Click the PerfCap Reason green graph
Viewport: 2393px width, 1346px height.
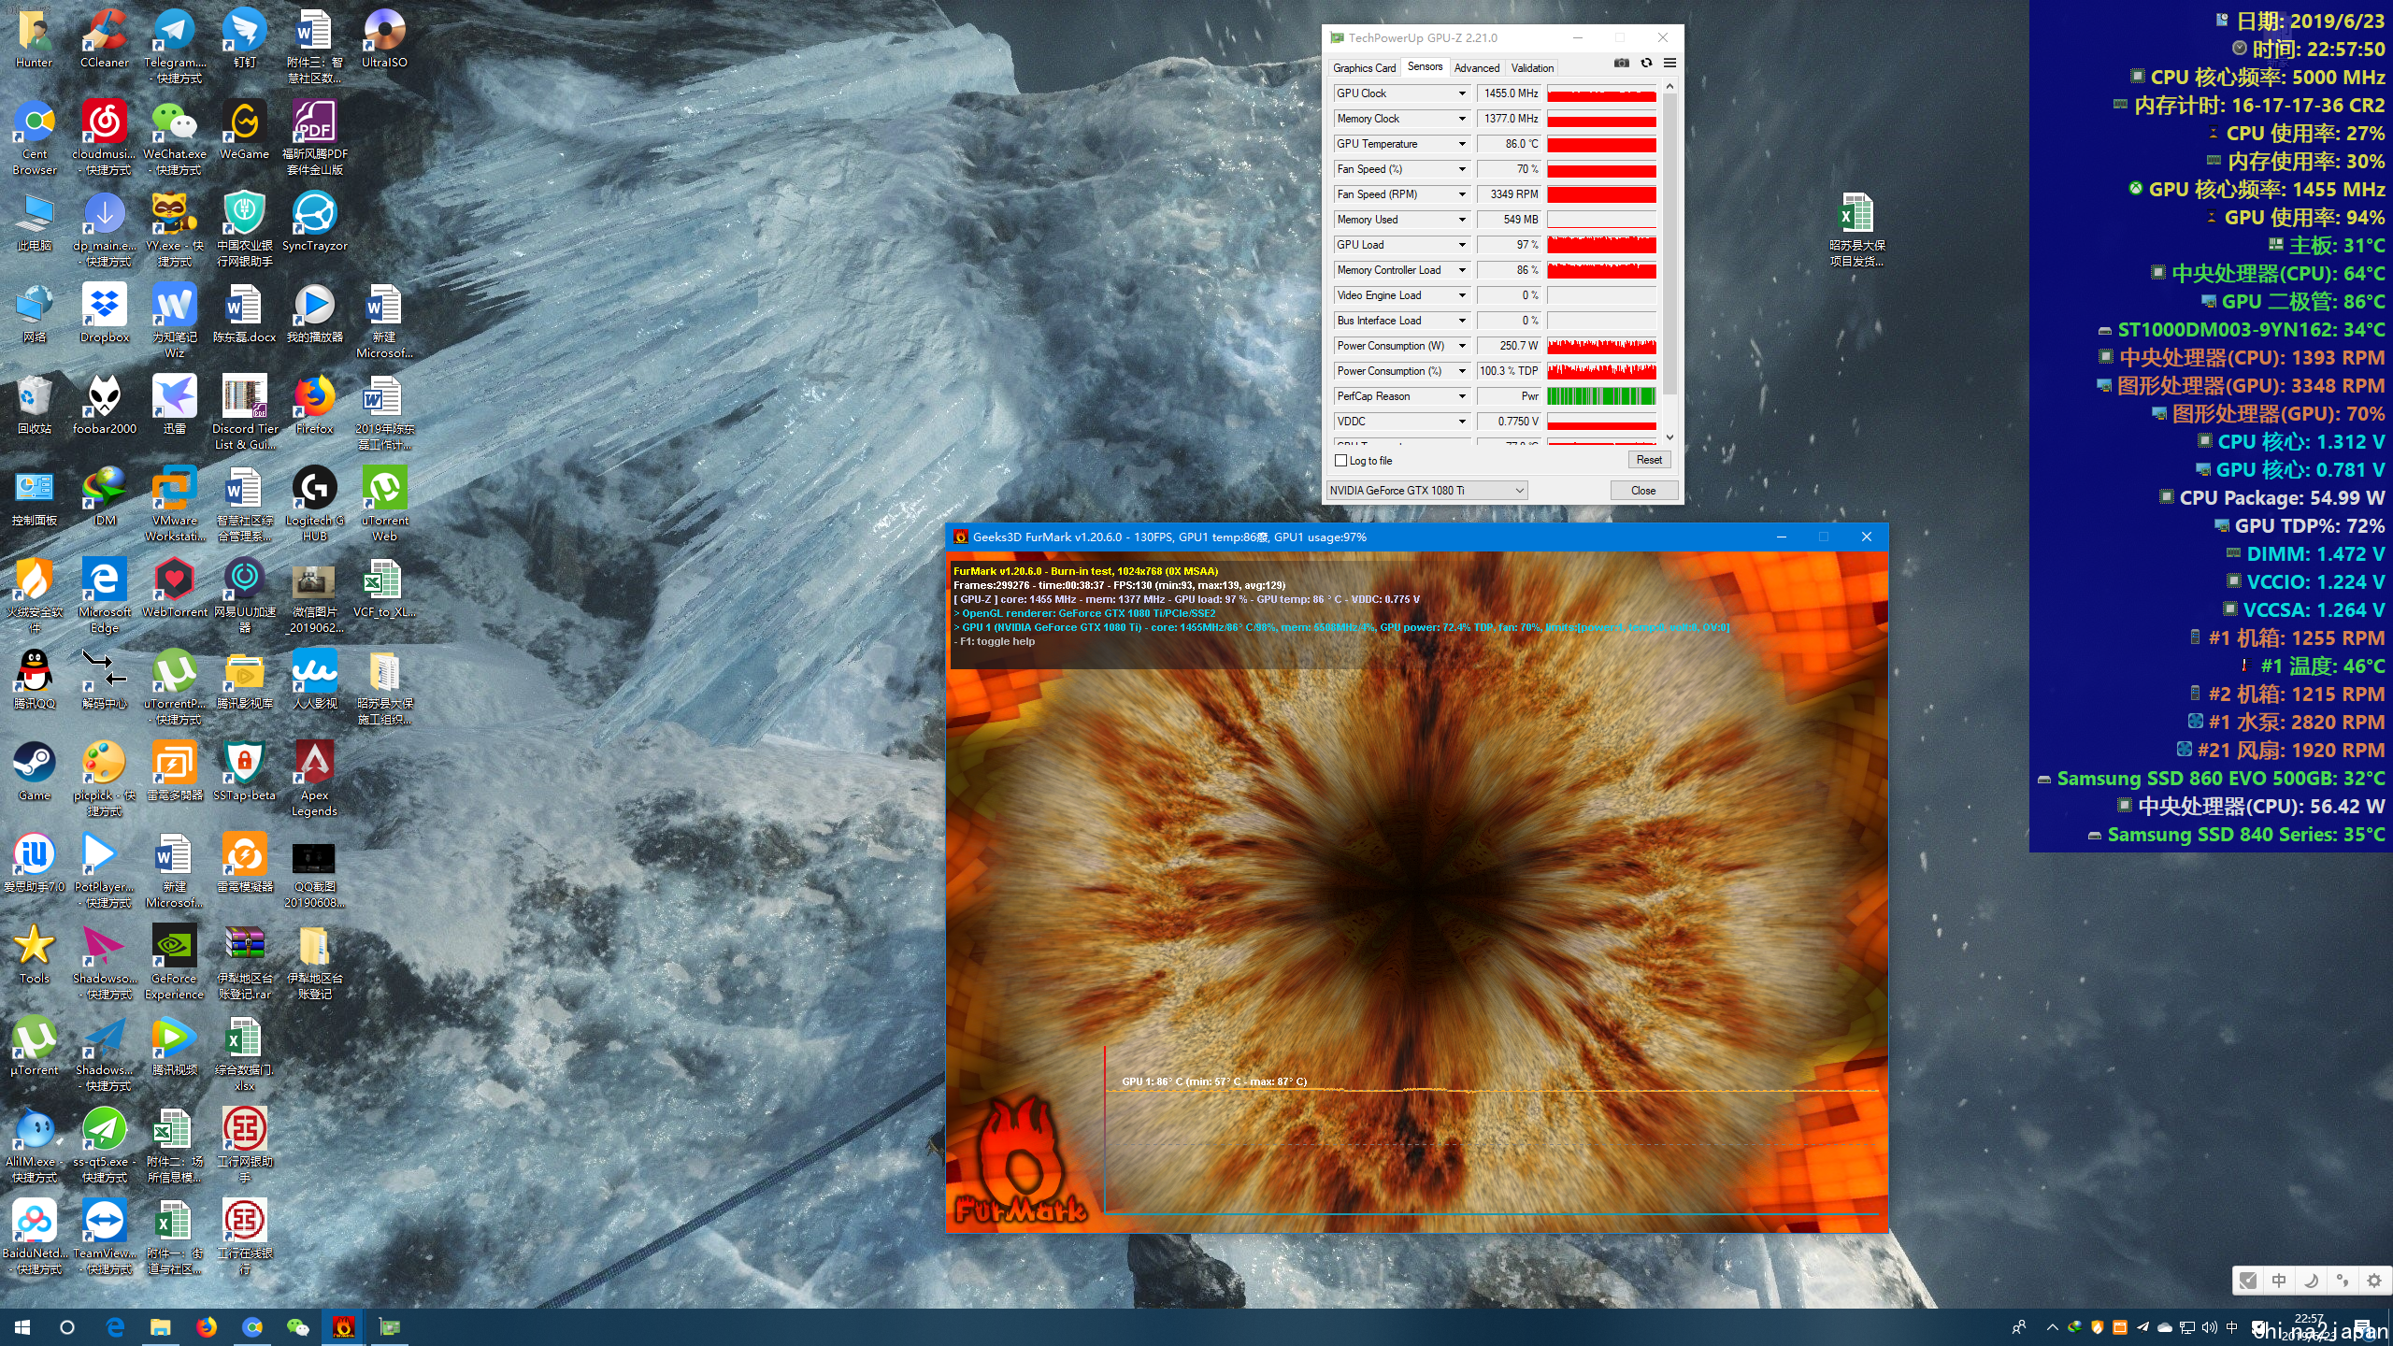pos(1601,396)
